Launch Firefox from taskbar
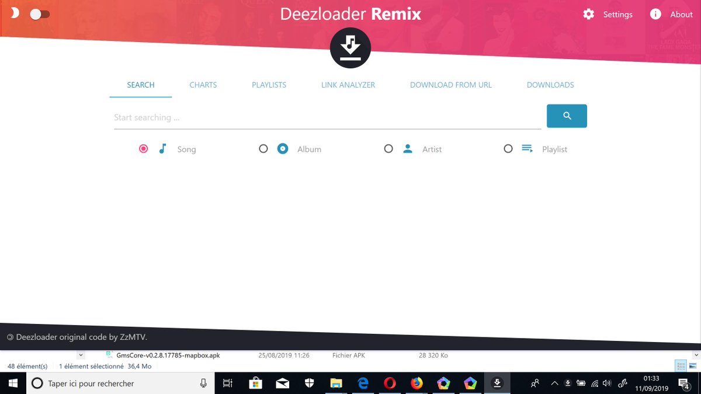The height and width of the screenshot is (394, 701). pos(417,383)
